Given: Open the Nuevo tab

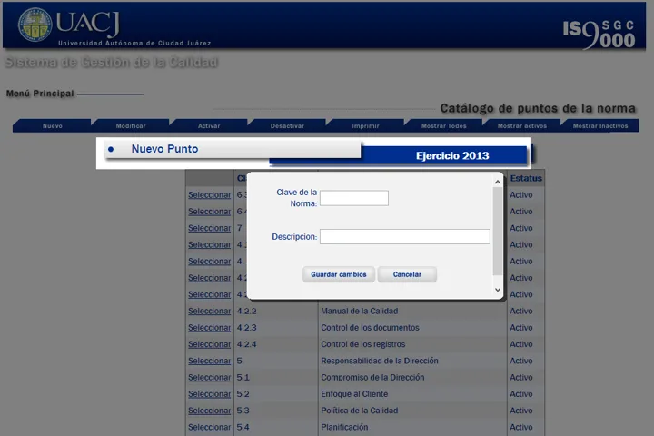Looking at the screenshot, I should (x=52, y=125).
